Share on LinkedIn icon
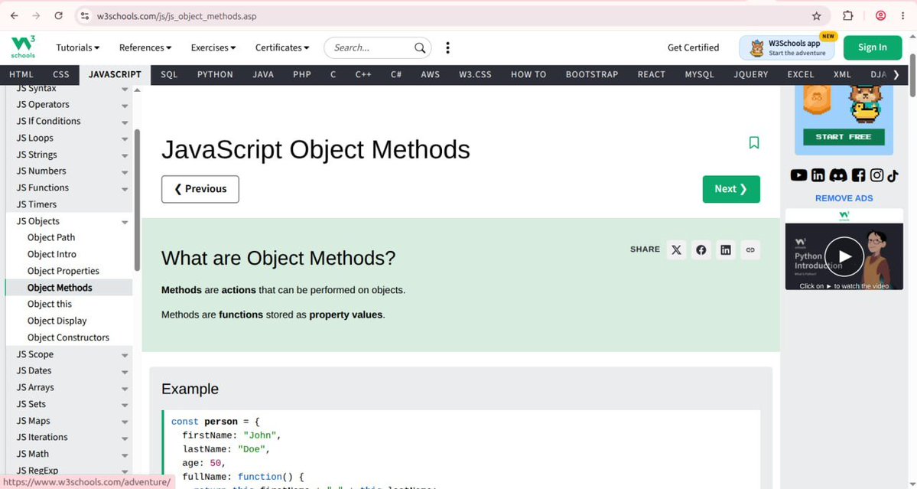This screenshot has width=917, height=489. pyautogui.click(x=726, y=250)
